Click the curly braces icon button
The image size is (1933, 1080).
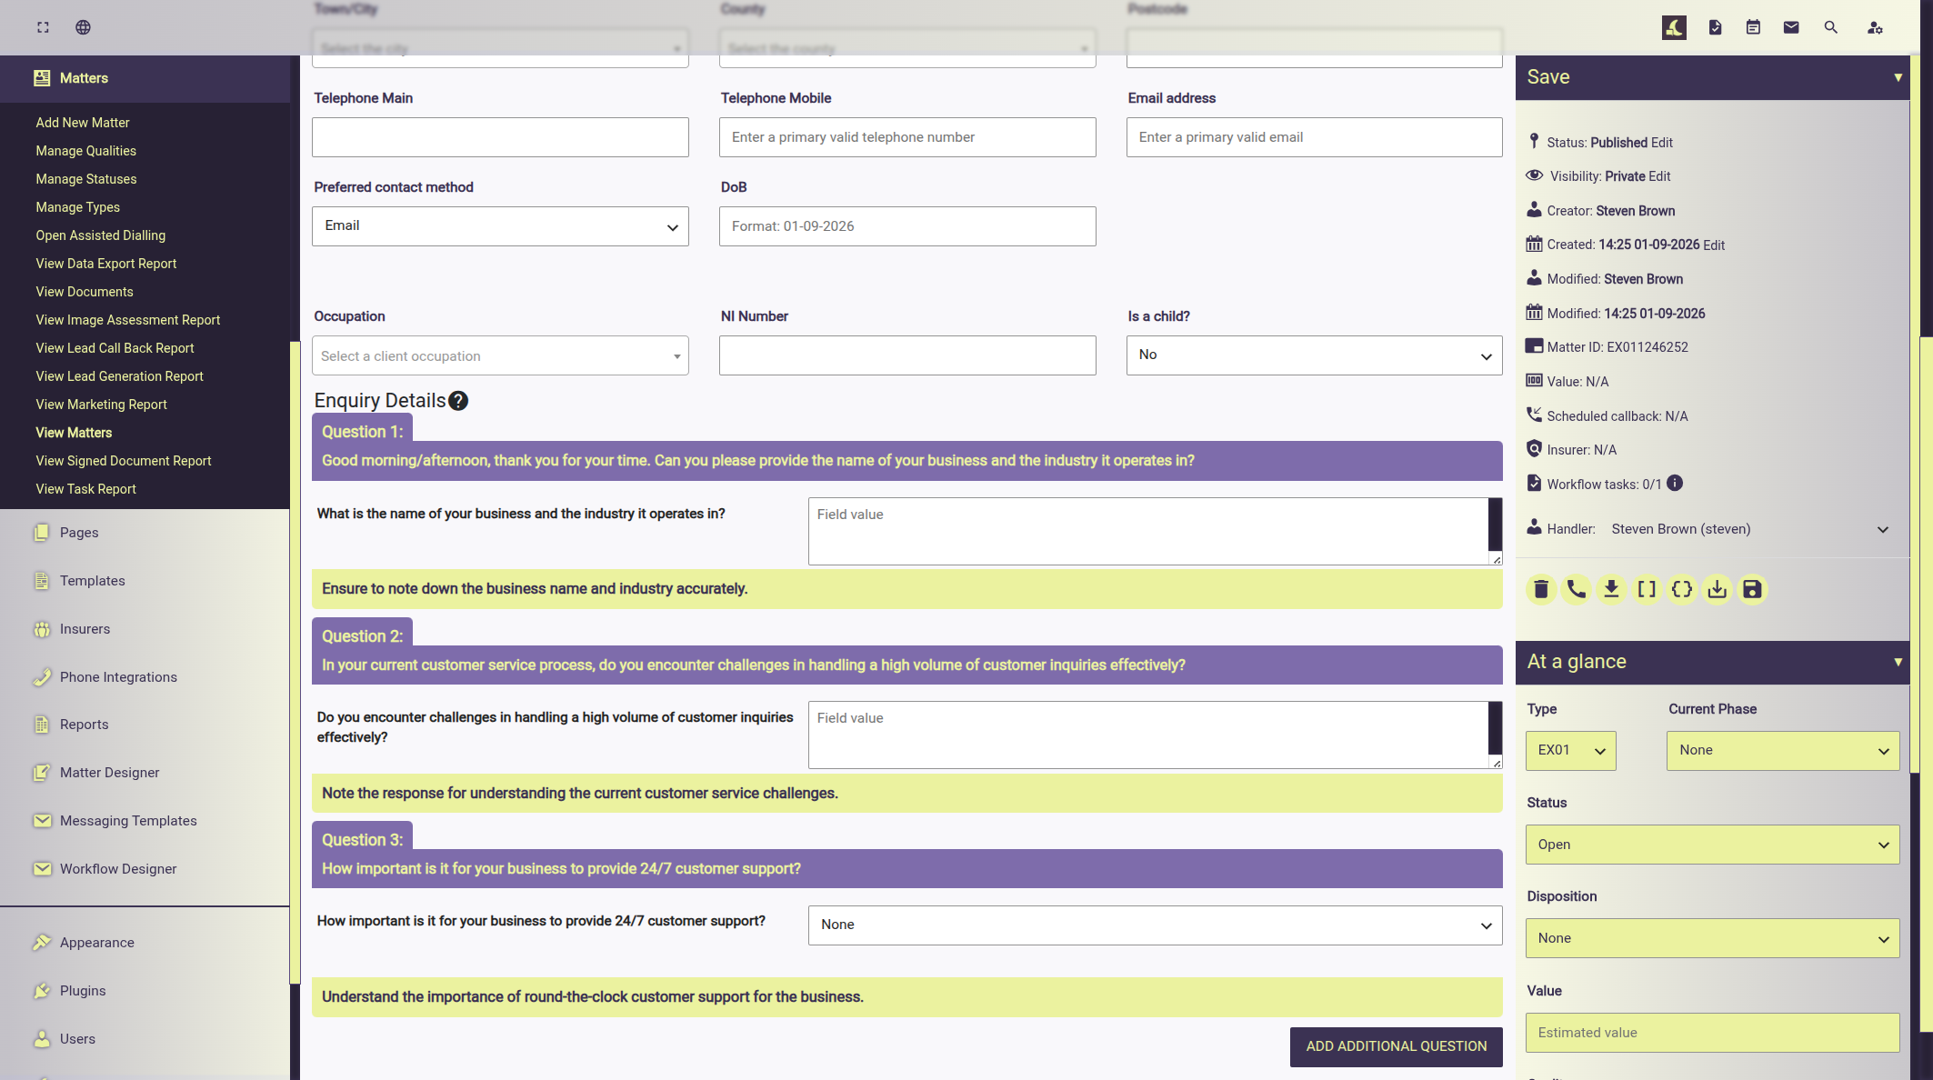pyautogui.click(x=1682, y=590)
